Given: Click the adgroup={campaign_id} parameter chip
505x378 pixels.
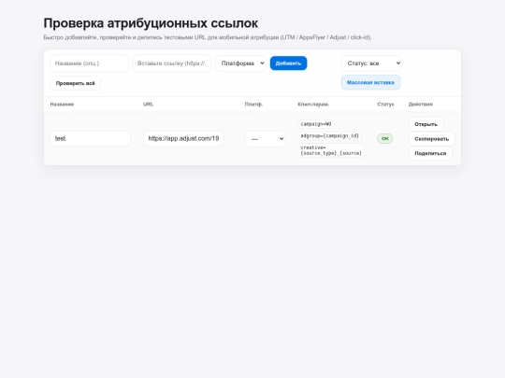Looking at the screenshot, I should point(329,136).
